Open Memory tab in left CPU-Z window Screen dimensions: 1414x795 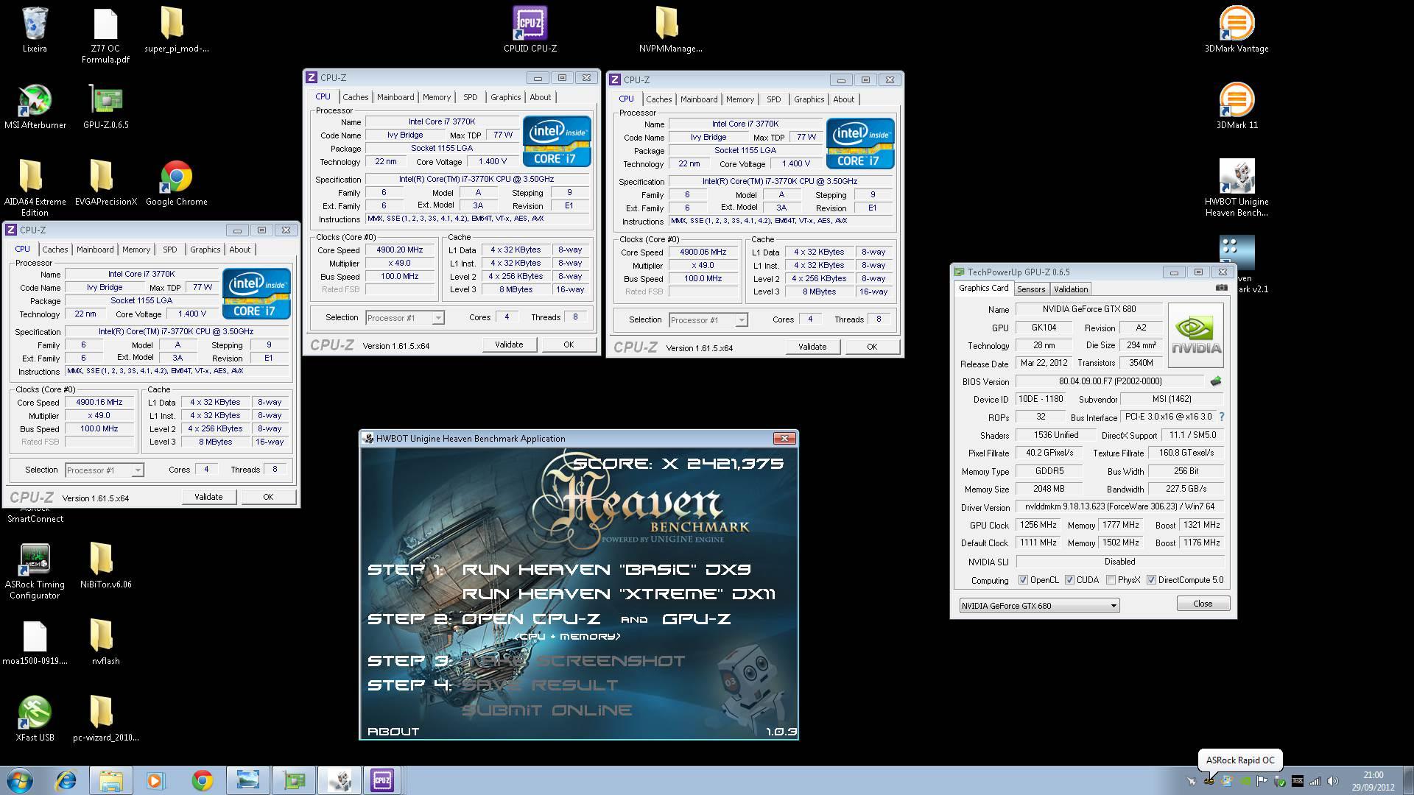coord(136,250)
